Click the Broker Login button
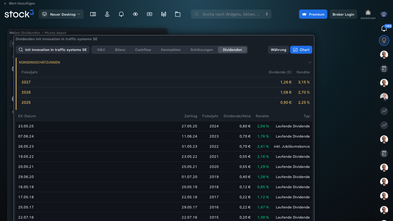 pyautogui.click(x=343, y=14)
